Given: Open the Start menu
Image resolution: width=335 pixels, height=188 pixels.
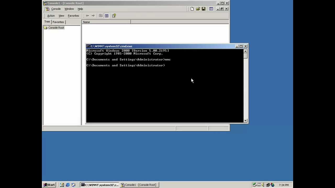Looking at the screenshot, I should pyautogui.click(x=49, y=185).
